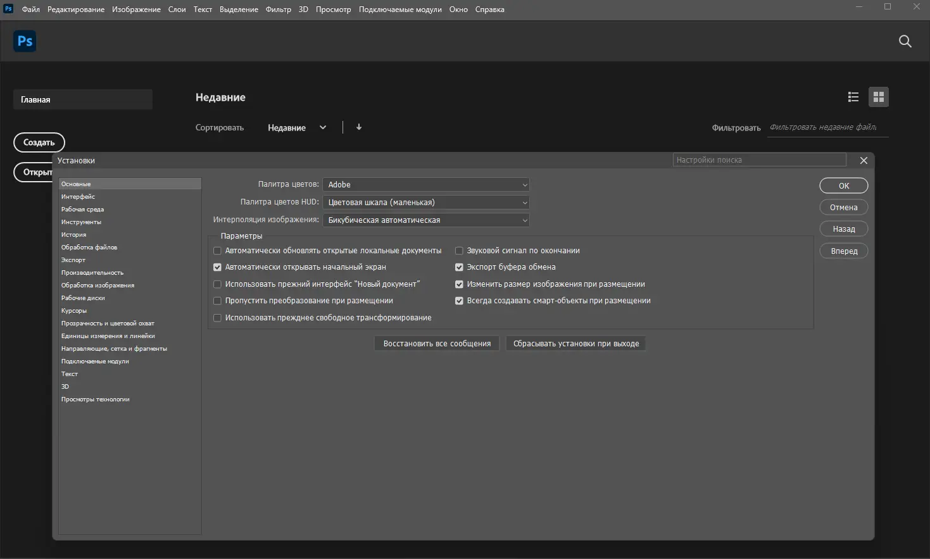930x559 pixels.
Task: Open the Текст menu in menu bar
Action: [203, 9]
